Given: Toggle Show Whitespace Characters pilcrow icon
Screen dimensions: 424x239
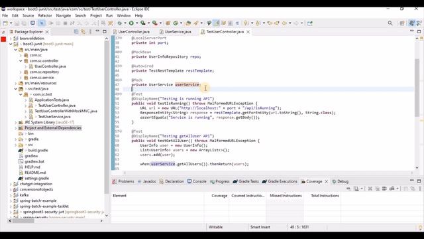Looking at the screenshot, I should [x=237, y=23].
